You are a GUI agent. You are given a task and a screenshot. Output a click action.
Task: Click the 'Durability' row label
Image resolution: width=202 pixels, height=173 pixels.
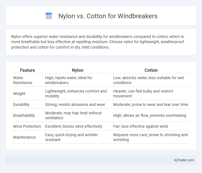[28, 105]
